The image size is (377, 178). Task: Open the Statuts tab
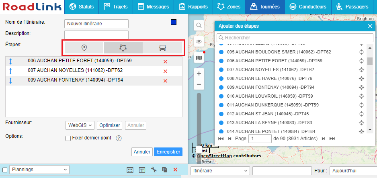click(x=82, y=7)
